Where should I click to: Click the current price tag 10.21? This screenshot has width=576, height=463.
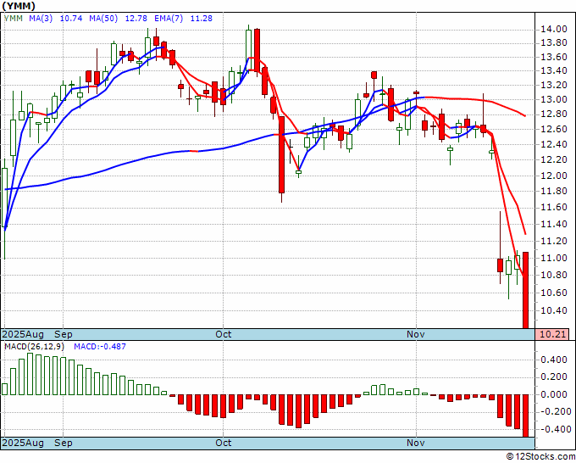click(552, 335)
